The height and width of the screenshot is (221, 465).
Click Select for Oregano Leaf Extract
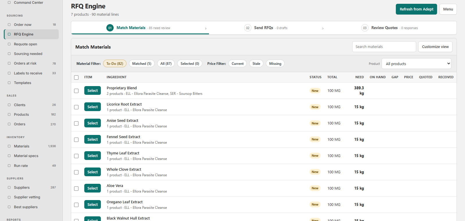tap(93, 205)
